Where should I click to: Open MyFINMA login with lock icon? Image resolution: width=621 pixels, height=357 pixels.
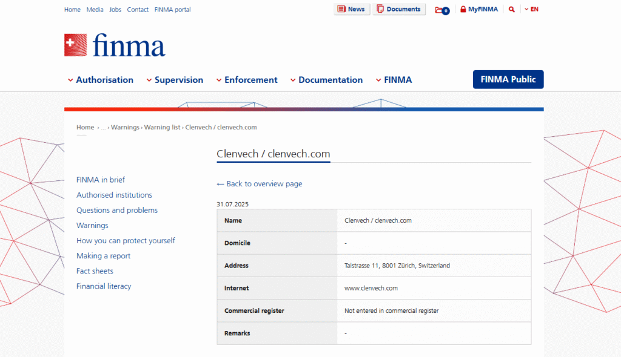point(479,9)
